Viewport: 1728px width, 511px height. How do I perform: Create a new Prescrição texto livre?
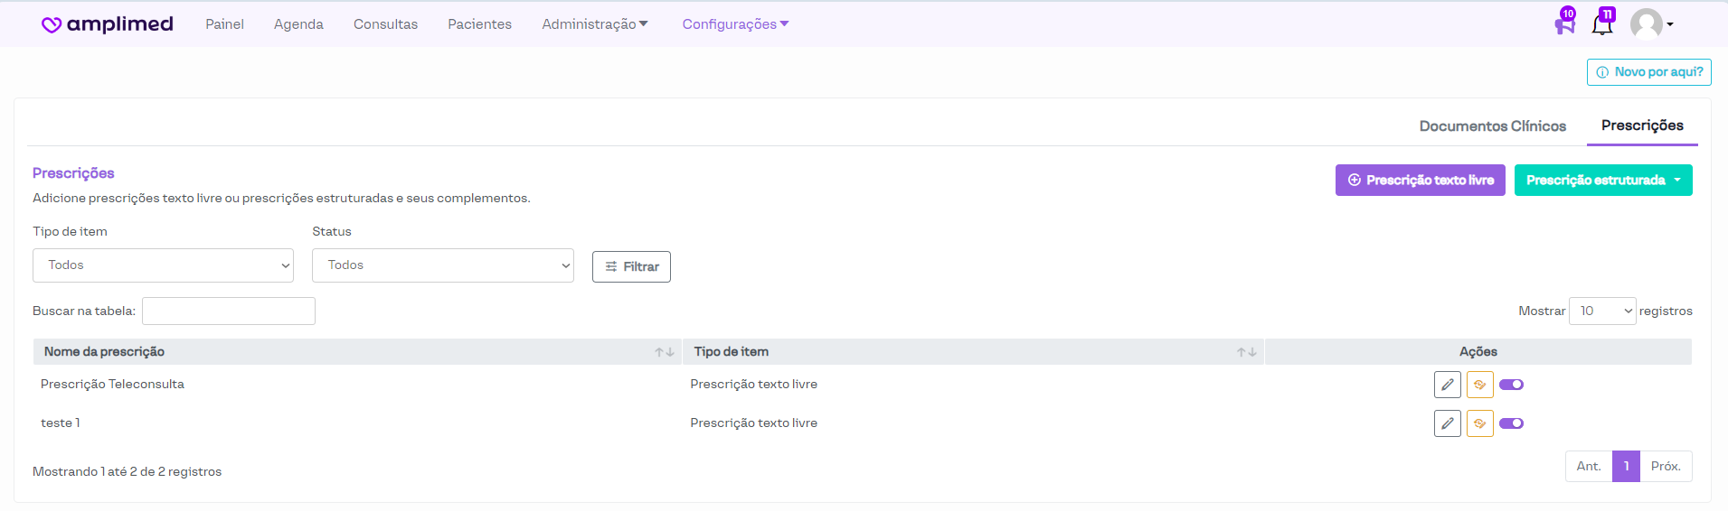point(1420,181)
